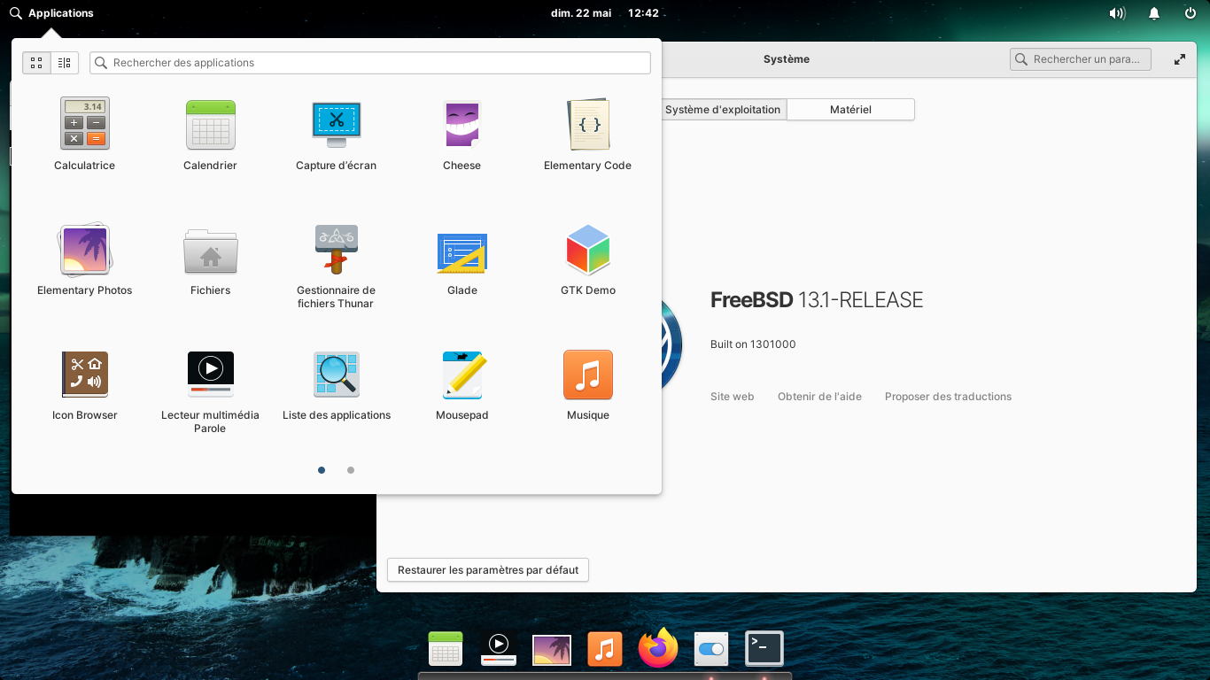
Task: Click the settings search field
Action: [x=1080, y=59]
